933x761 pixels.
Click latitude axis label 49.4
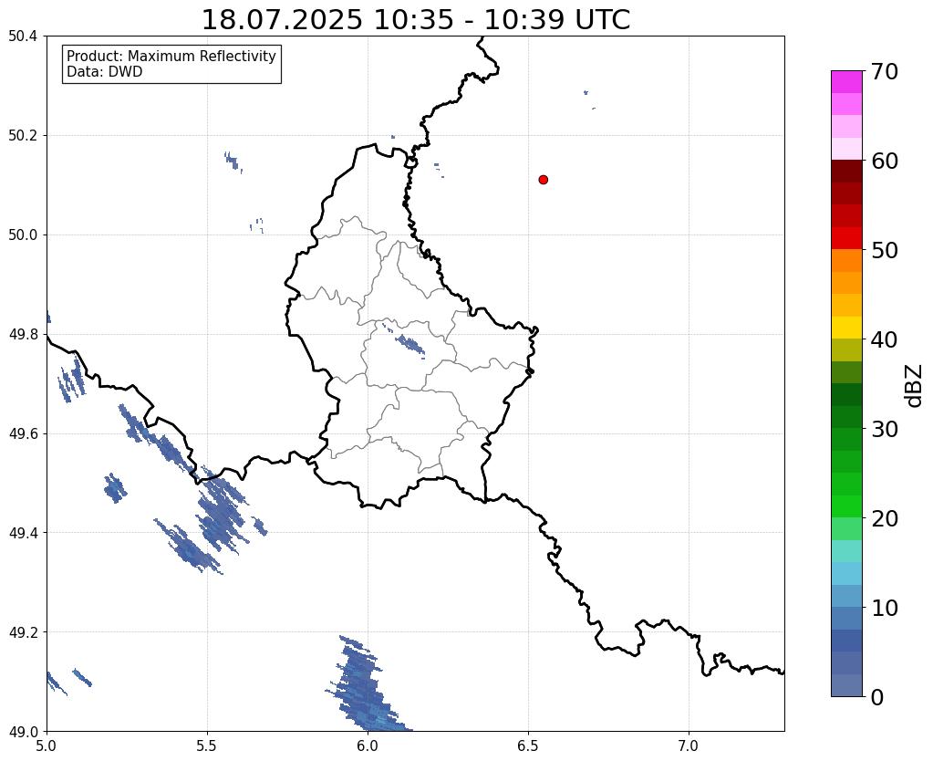click(x=23, y=533)
